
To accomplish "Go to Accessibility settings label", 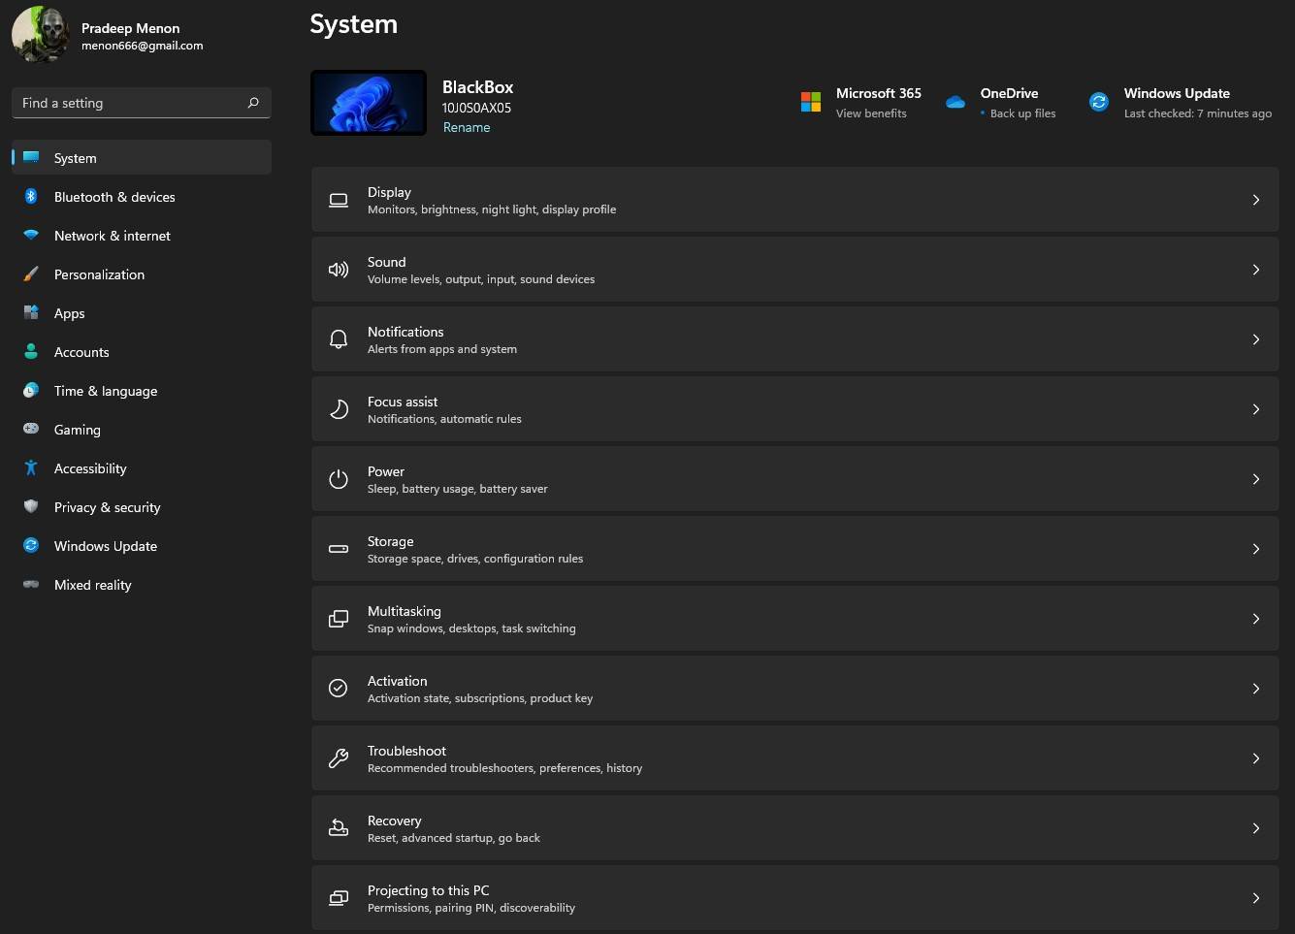I will 90,468.
